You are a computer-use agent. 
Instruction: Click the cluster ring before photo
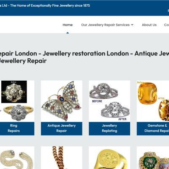click(x=14, y=92)
